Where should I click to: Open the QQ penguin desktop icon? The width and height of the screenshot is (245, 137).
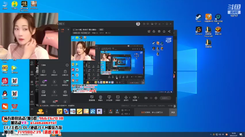[x=5, y=95]
